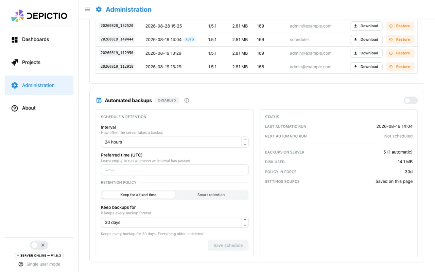Open Projects from the sidebar
Screen dimensions: 435x272
point(39,63)
